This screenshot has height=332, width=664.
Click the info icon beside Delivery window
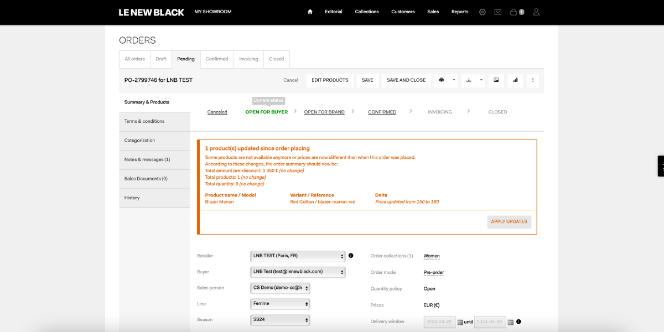click(x=518, y=321)
